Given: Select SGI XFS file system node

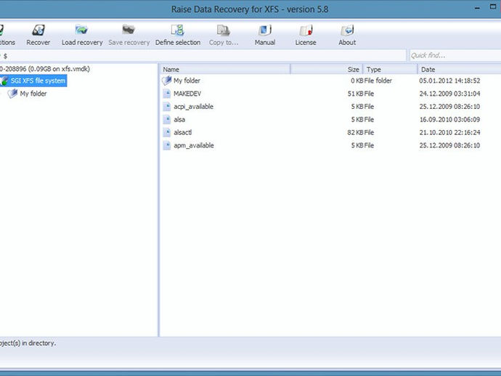Looking at the screenshot, I should 38,81.
